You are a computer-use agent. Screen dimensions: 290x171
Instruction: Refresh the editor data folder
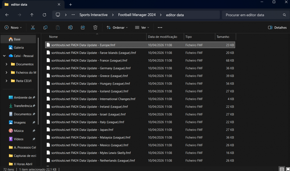pyautogui.click(x=44, y=15)
